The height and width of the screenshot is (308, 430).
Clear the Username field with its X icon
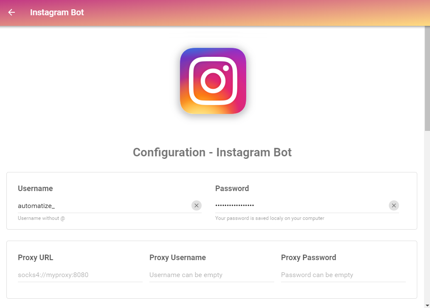[197, 205]
